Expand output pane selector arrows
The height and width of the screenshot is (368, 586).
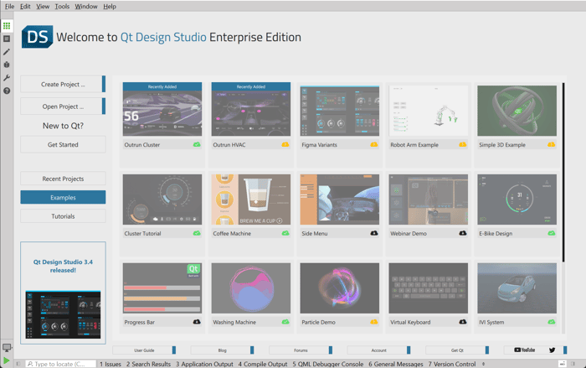(x=483, y=364)
